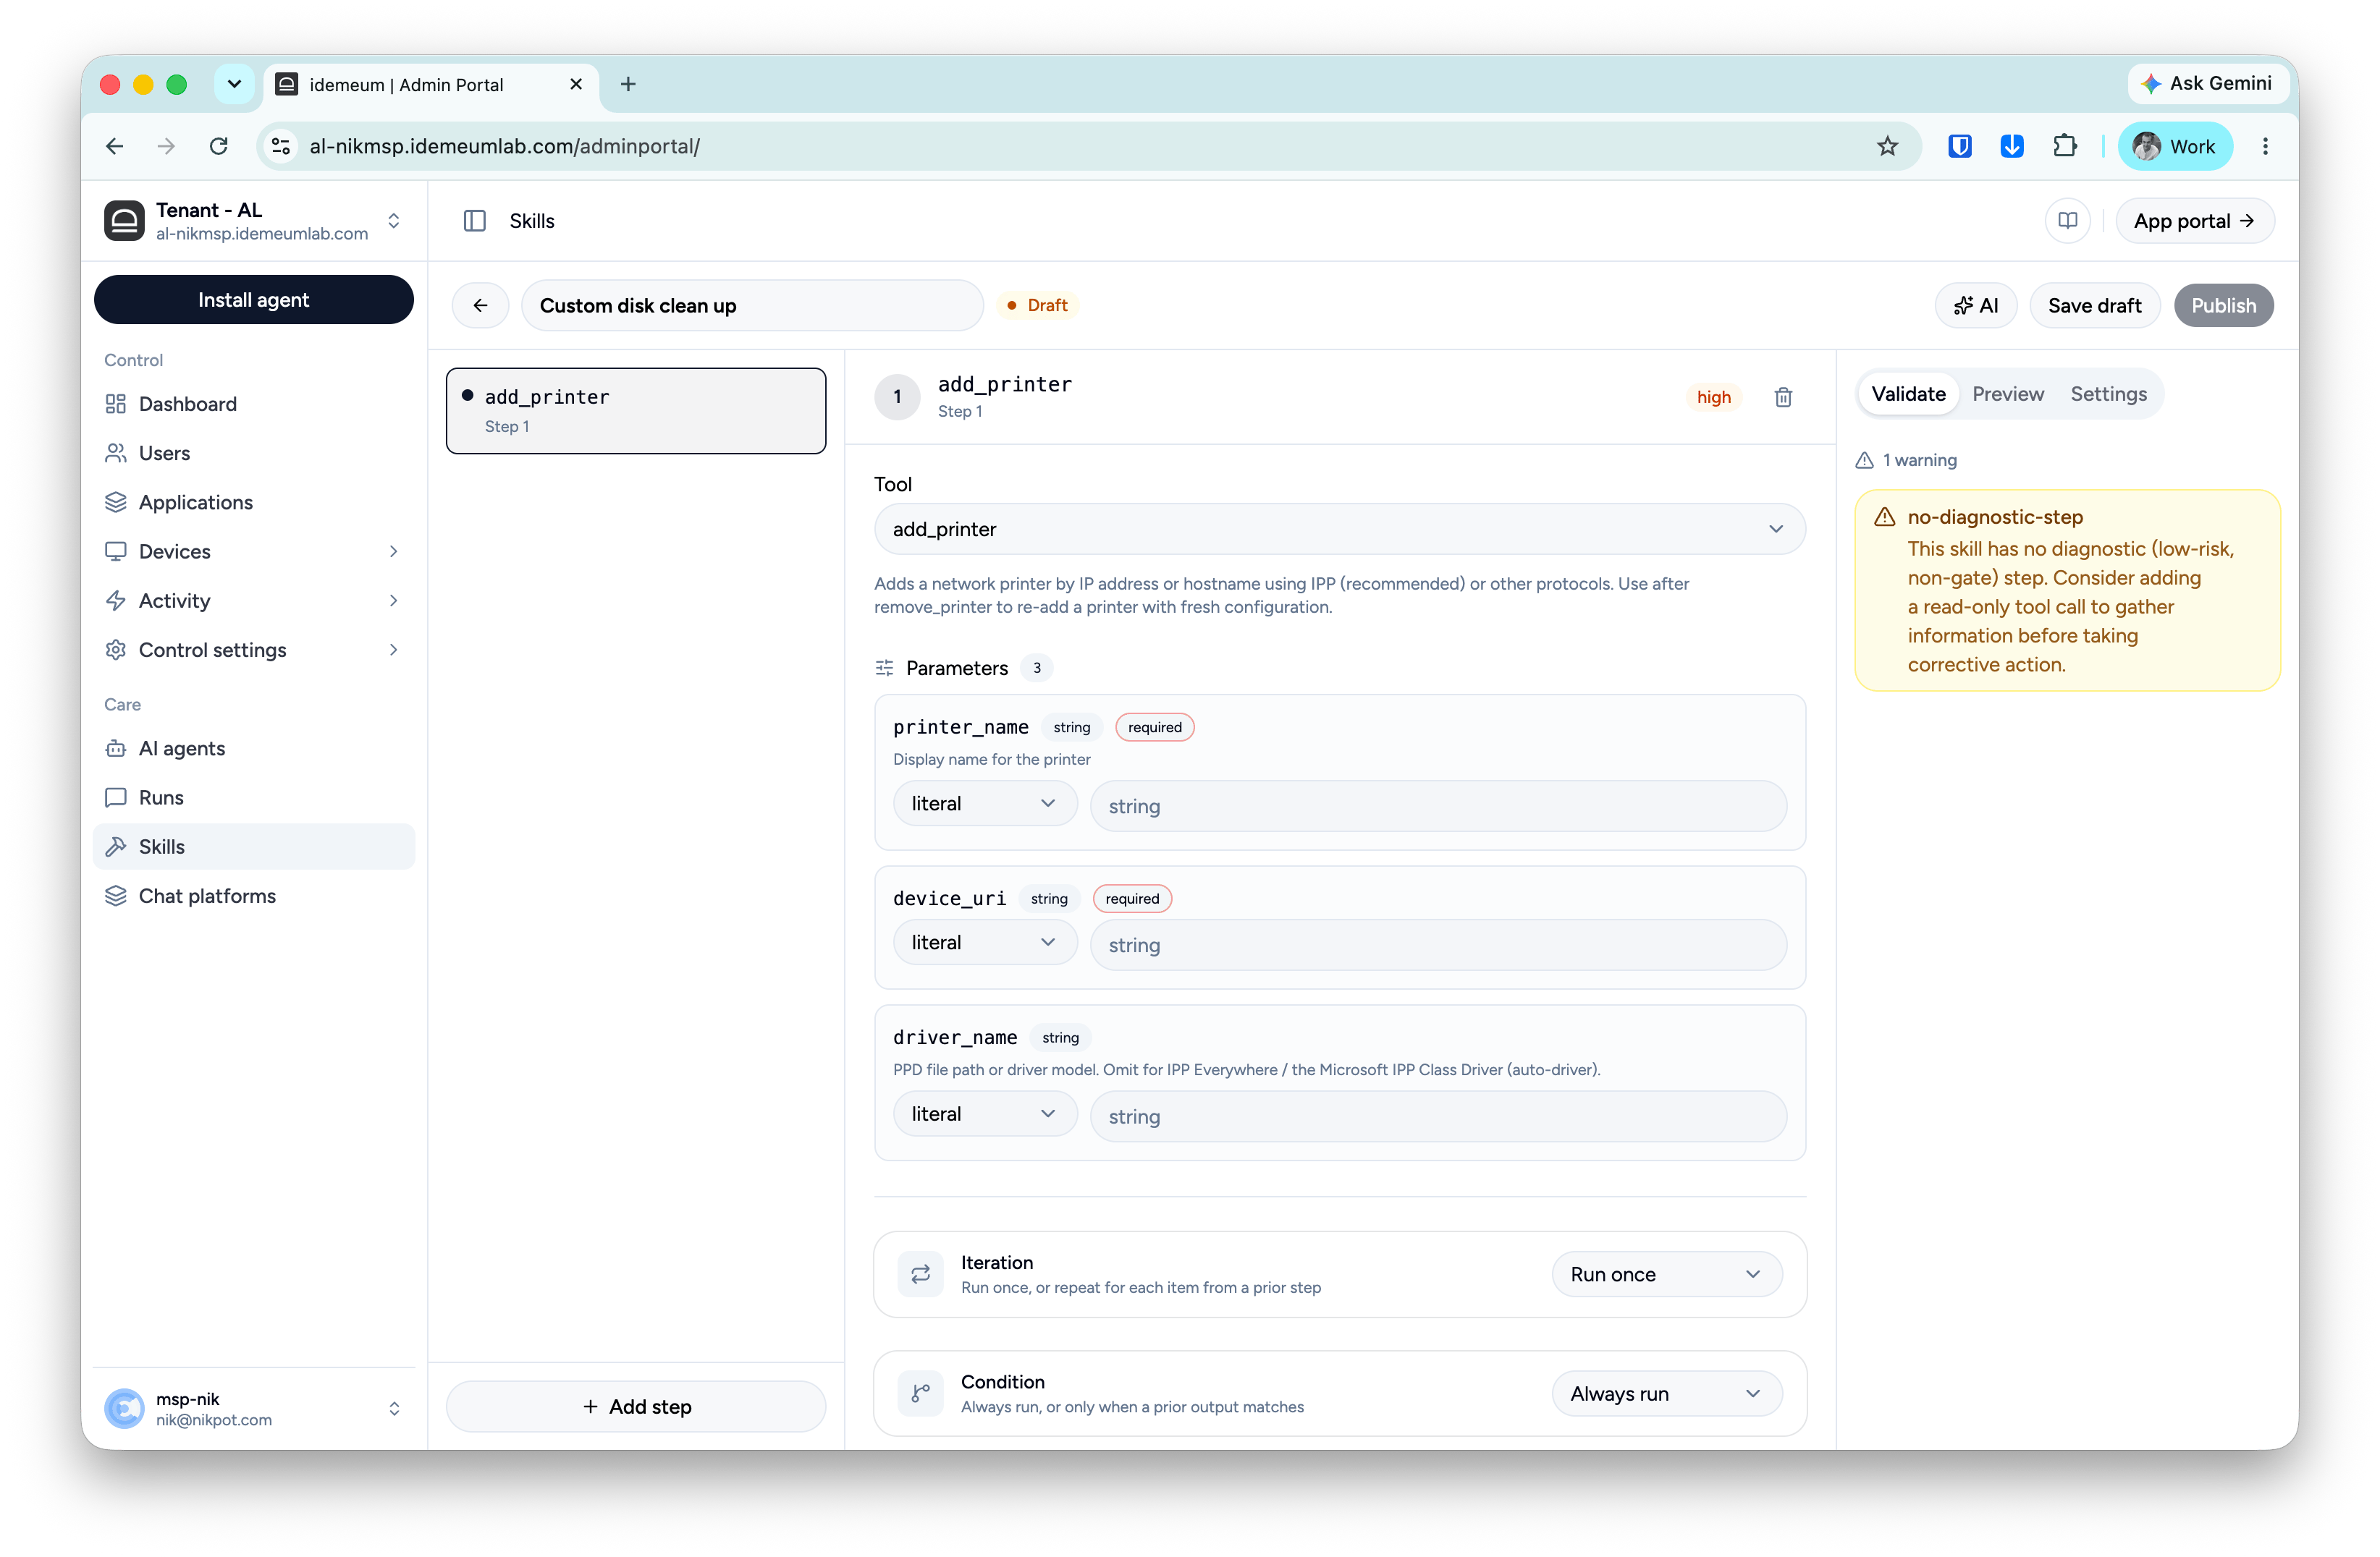Open the documentation book icon

pyautogui.click(x=2068, y=221)
